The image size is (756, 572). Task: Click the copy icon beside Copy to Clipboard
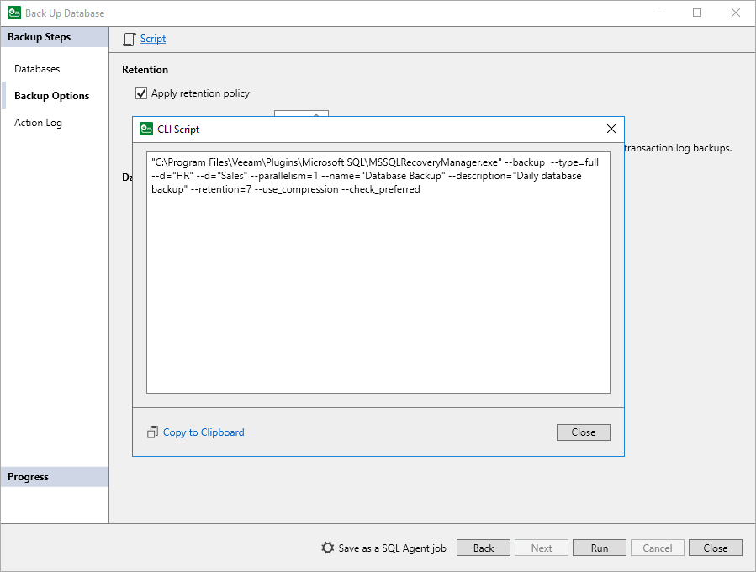tap(152, 432)
